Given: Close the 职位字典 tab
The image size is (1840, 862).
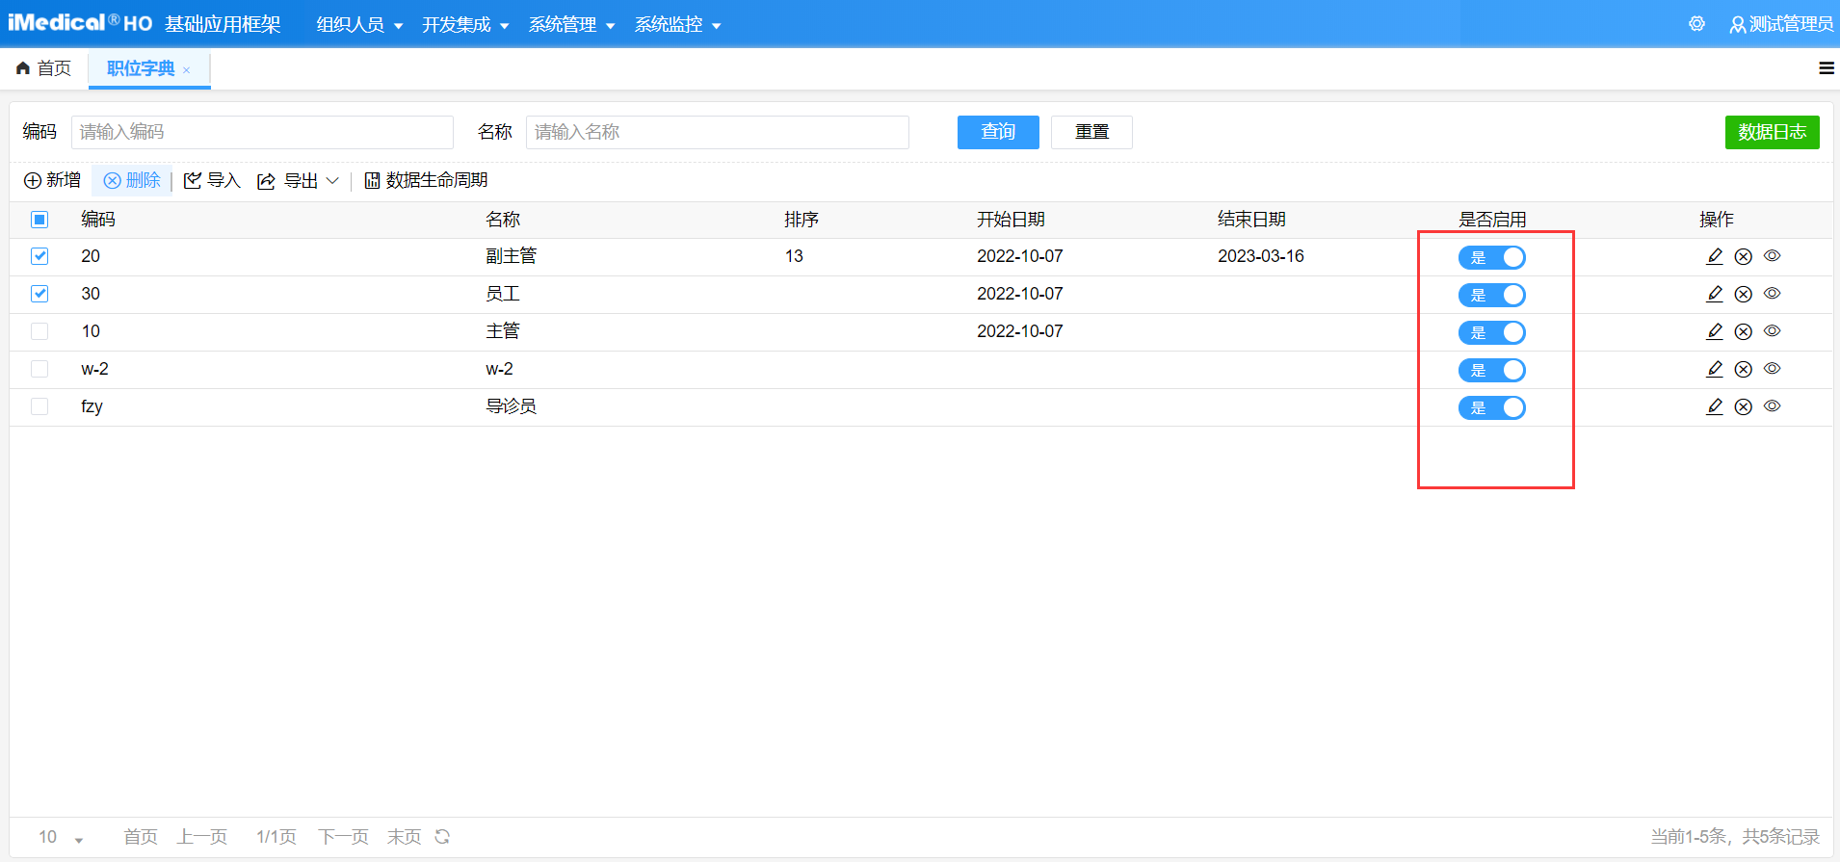Looking at the screenshot, I should (186, 70).
